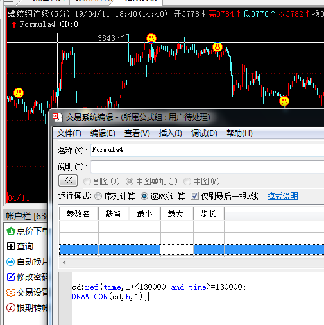Click the smiley icon sitting on the white horizontal line

[217, 47]
